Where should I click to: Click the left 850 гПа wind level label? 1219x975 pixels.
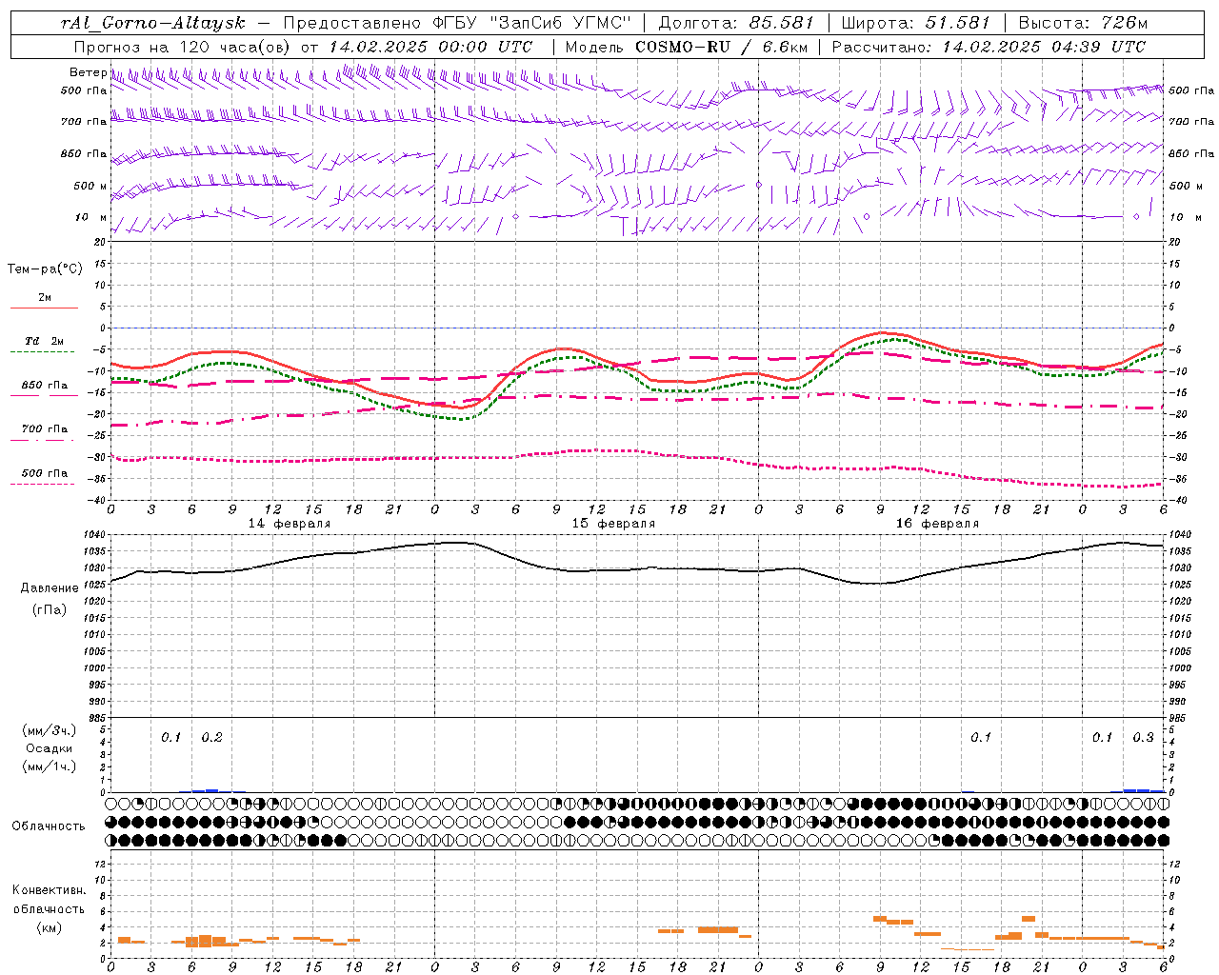[x=84, y=153]
